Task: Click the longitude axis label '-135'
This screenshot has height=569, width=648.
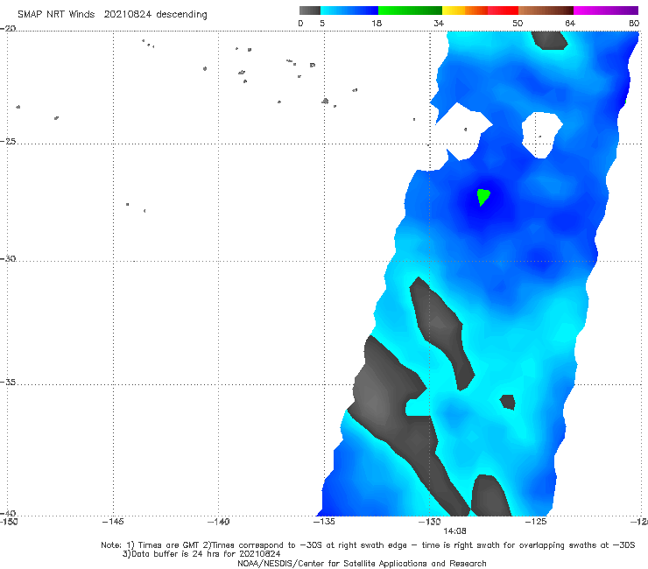Action: coord(324,522)
